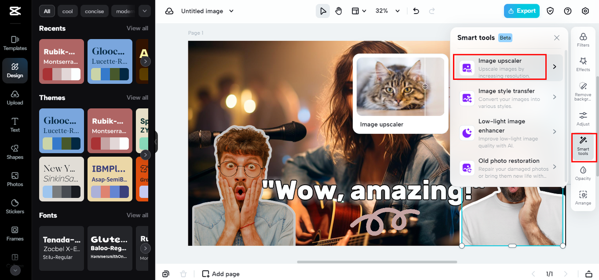Redo the last action
Viewport: 599px width, 280px height.
(432, 11)
